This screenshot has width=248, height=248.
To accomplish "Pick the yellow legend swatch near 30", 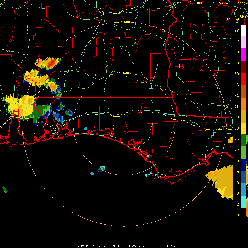I will click(243, 128).
